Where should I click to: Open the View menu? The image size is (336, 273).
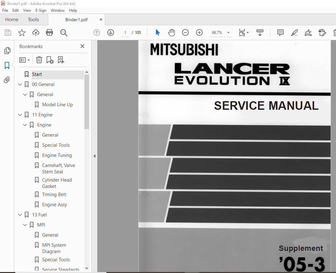[27, 10]
